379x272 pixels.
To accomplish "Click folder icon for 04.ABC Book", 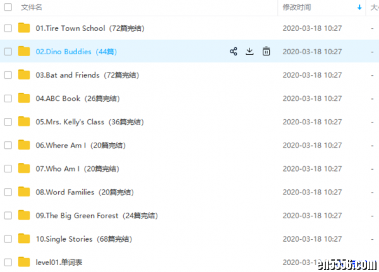I will click(x=24, y=98).
